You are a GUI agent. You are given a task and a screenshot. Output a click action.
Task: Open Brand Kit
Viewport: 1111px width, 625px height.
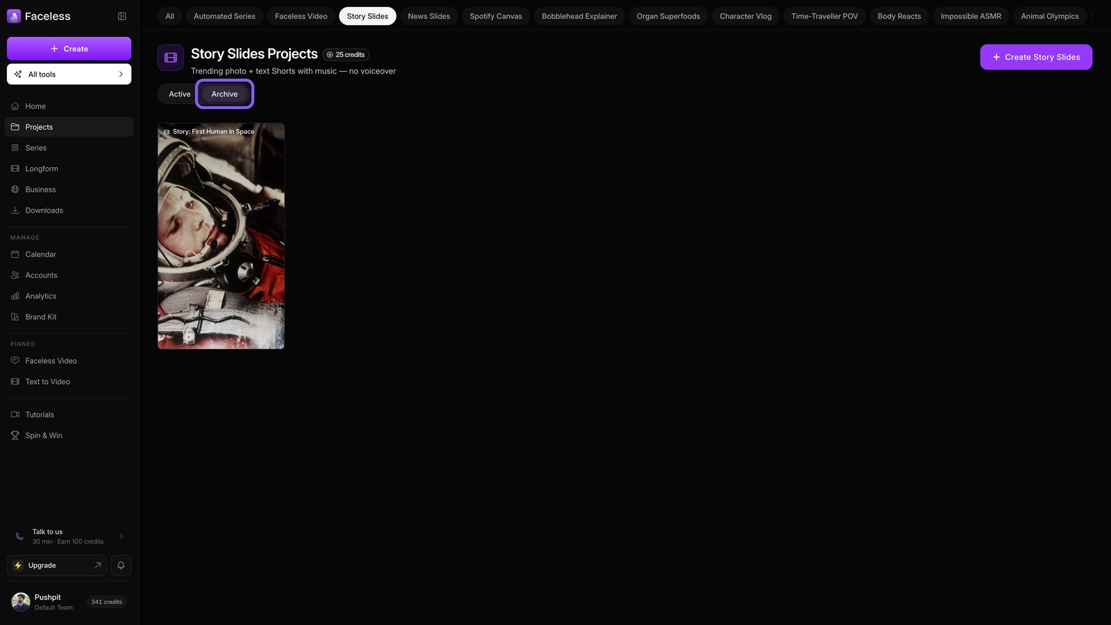[69, 317]
